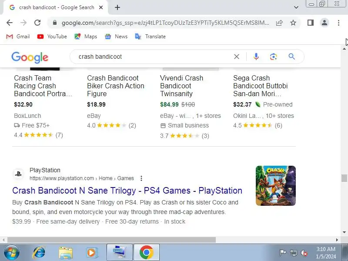This screenshot has height=261, width=348.
Task: Click the $32.90 price
Action: tap(23, 104)
